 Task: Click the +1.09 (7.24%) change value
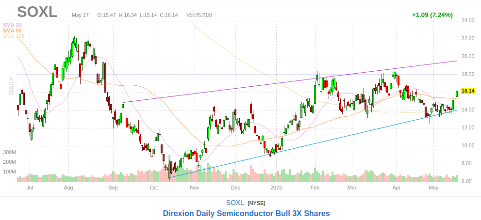point(432,15)
